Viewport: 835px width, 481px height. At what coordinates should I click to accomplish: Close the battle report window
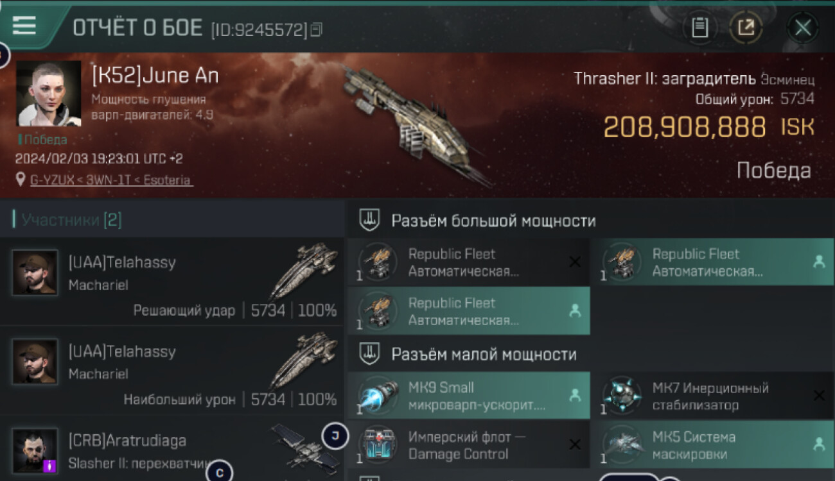coord(803,28)
